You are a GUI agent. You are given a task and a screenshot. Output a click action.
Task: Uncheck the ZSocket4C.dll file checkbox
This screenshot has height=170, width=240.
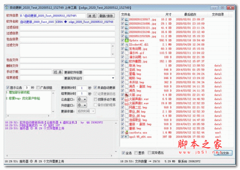pos(122,44)
